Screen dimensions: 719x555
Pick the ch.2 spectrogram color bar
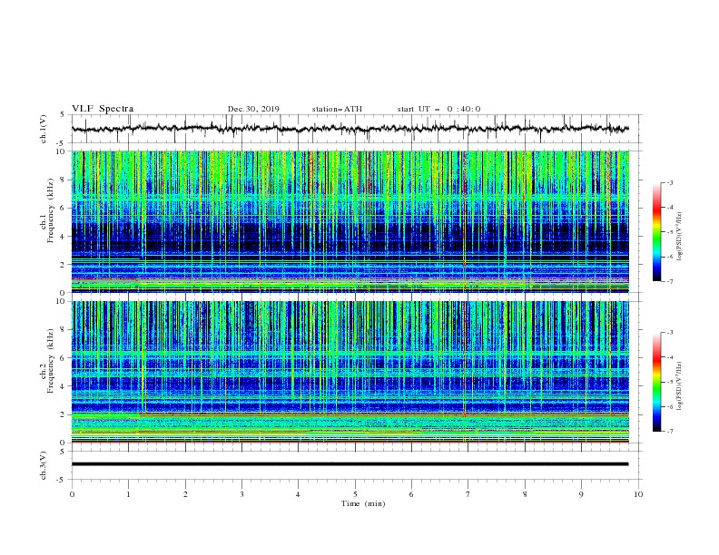click(656, 382)
